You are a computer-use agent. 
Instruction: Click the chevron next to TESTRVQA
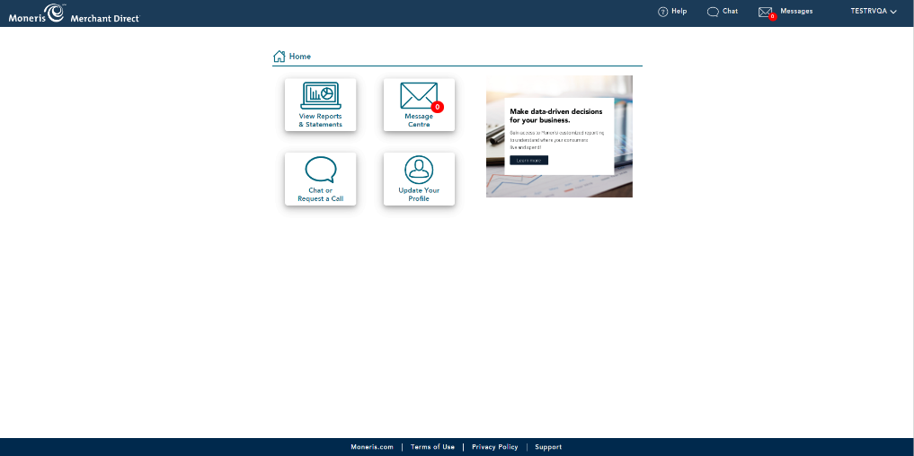(893, 12)
